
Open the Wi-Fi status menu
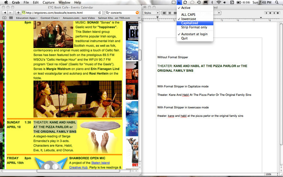(x=219, y=2)
